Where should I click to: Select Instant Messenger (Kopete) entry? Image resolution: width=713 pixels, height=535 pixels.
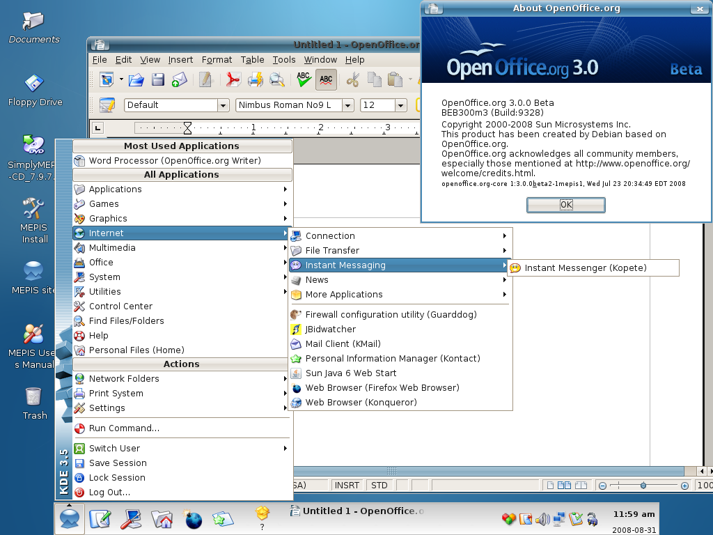[x=593, y=268]
